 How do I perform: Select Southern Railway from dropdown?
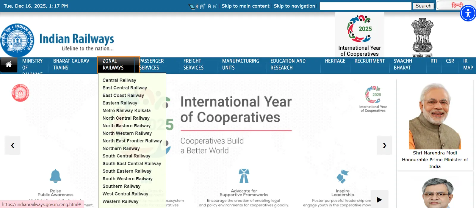tap(121, 186)
